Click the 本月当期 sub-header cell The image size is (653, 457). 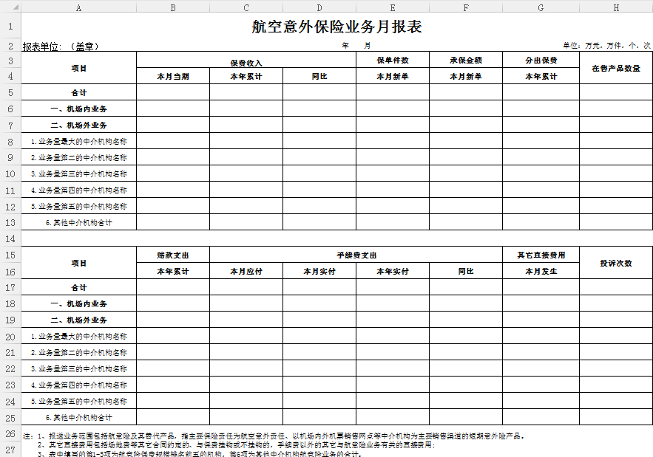172,76
